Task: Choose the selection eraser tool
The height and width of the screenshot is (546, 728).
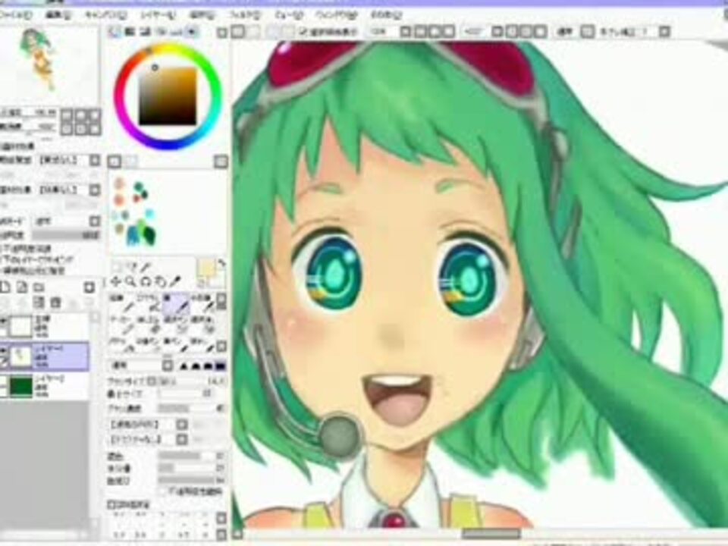Action: coord(202,325)
